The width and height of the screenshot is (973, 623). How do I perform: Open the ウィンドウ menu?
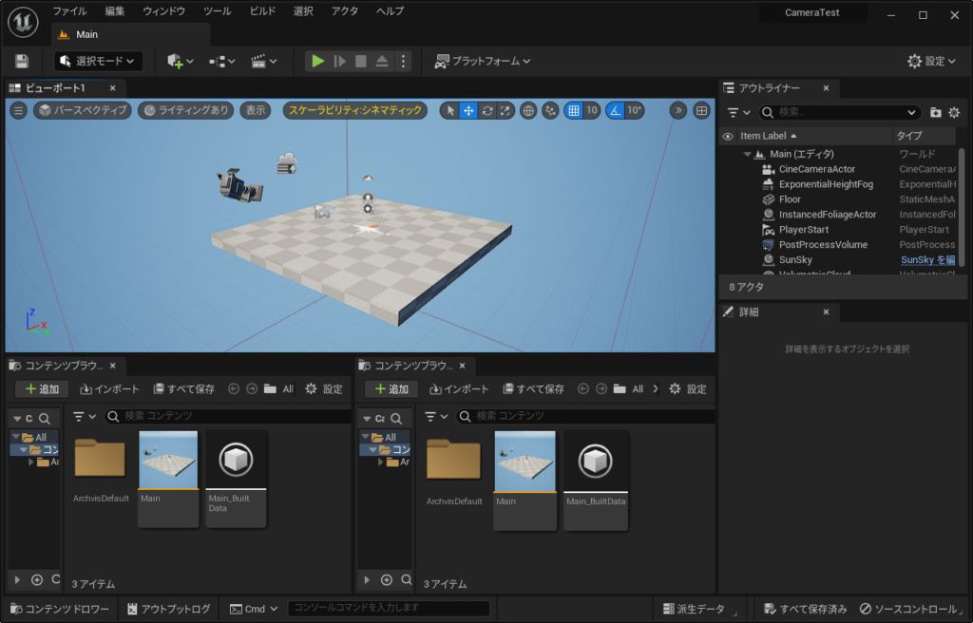click(163, 11)
